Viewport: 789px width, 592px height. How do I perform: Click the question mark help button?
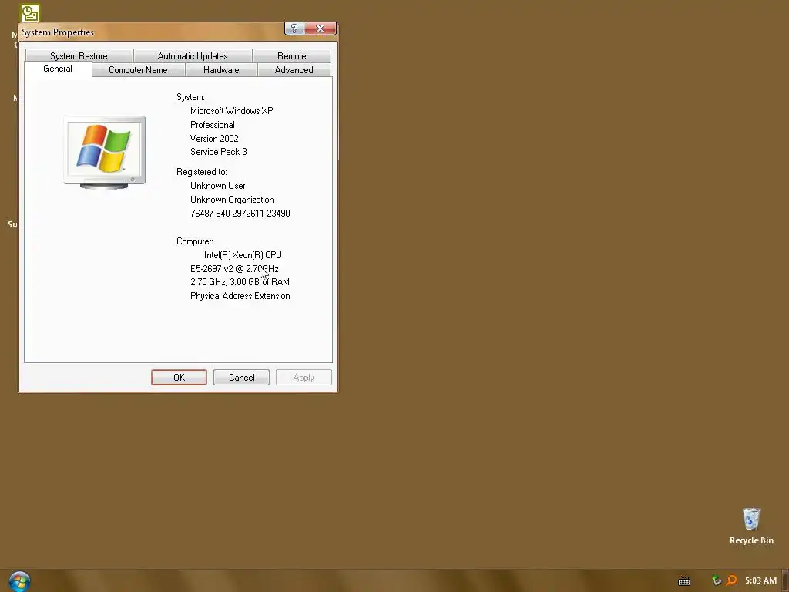294,29
